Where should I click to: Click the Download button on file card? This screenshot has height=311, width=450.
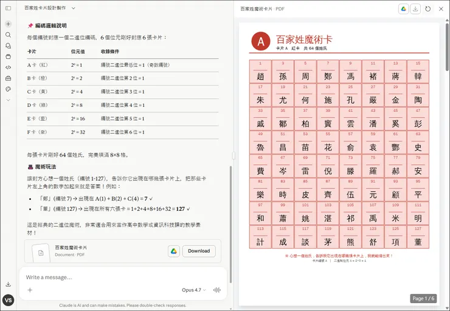[x=199, y=251]
